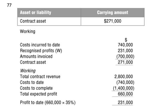Click the (1,400,000) costs to complete value
160x108 pixels.
pyautogui.click(x=124, y=88)
